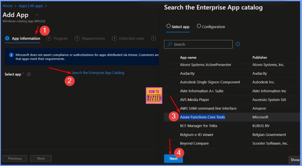
Task: Click the Select app info icon
Action: pos(29,74)
